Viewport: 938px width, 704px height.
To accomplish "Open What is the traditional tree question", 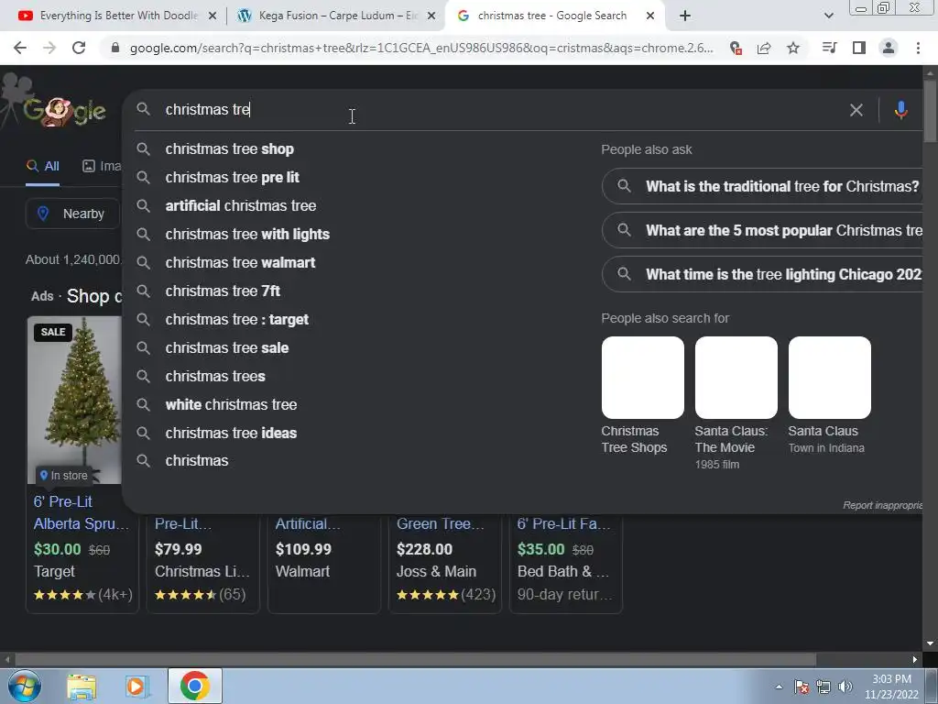I will pyautogui.click(x=763, y=186).
